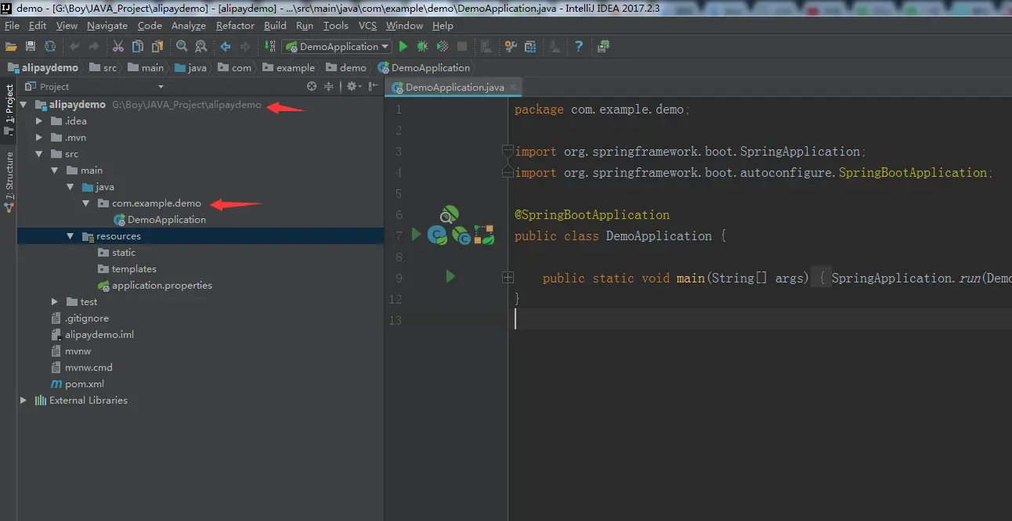Click the Paste clipboard icon

click(157, 47)
